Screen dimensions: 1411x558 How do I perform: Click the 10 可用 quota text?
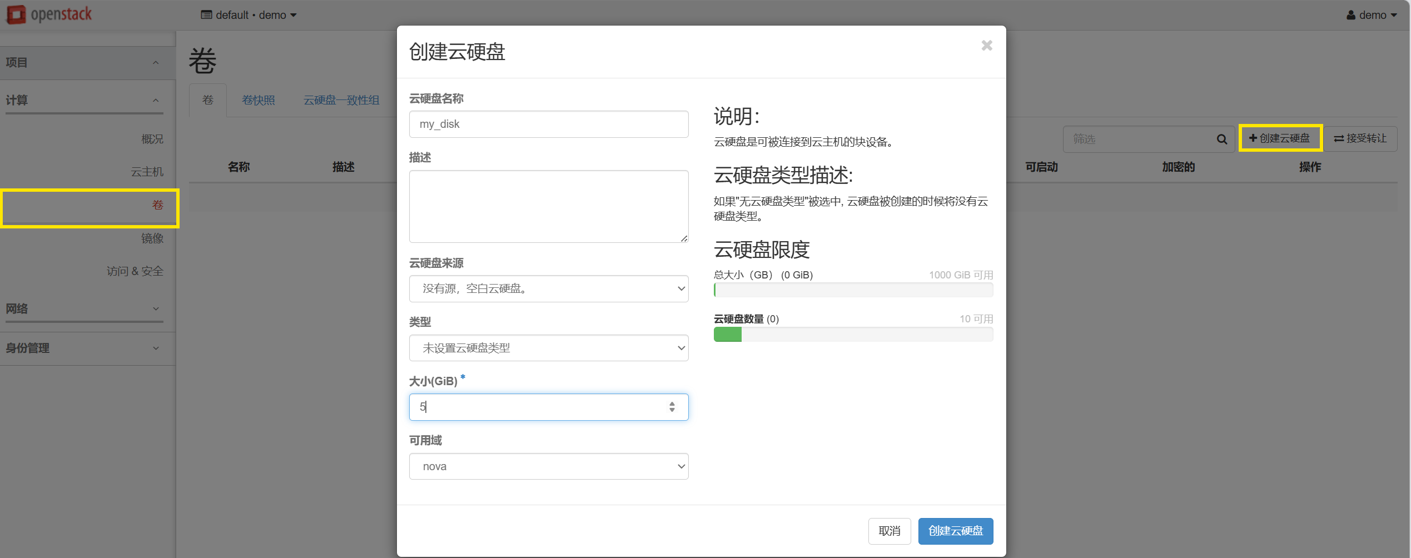click(x=976, y=319)
